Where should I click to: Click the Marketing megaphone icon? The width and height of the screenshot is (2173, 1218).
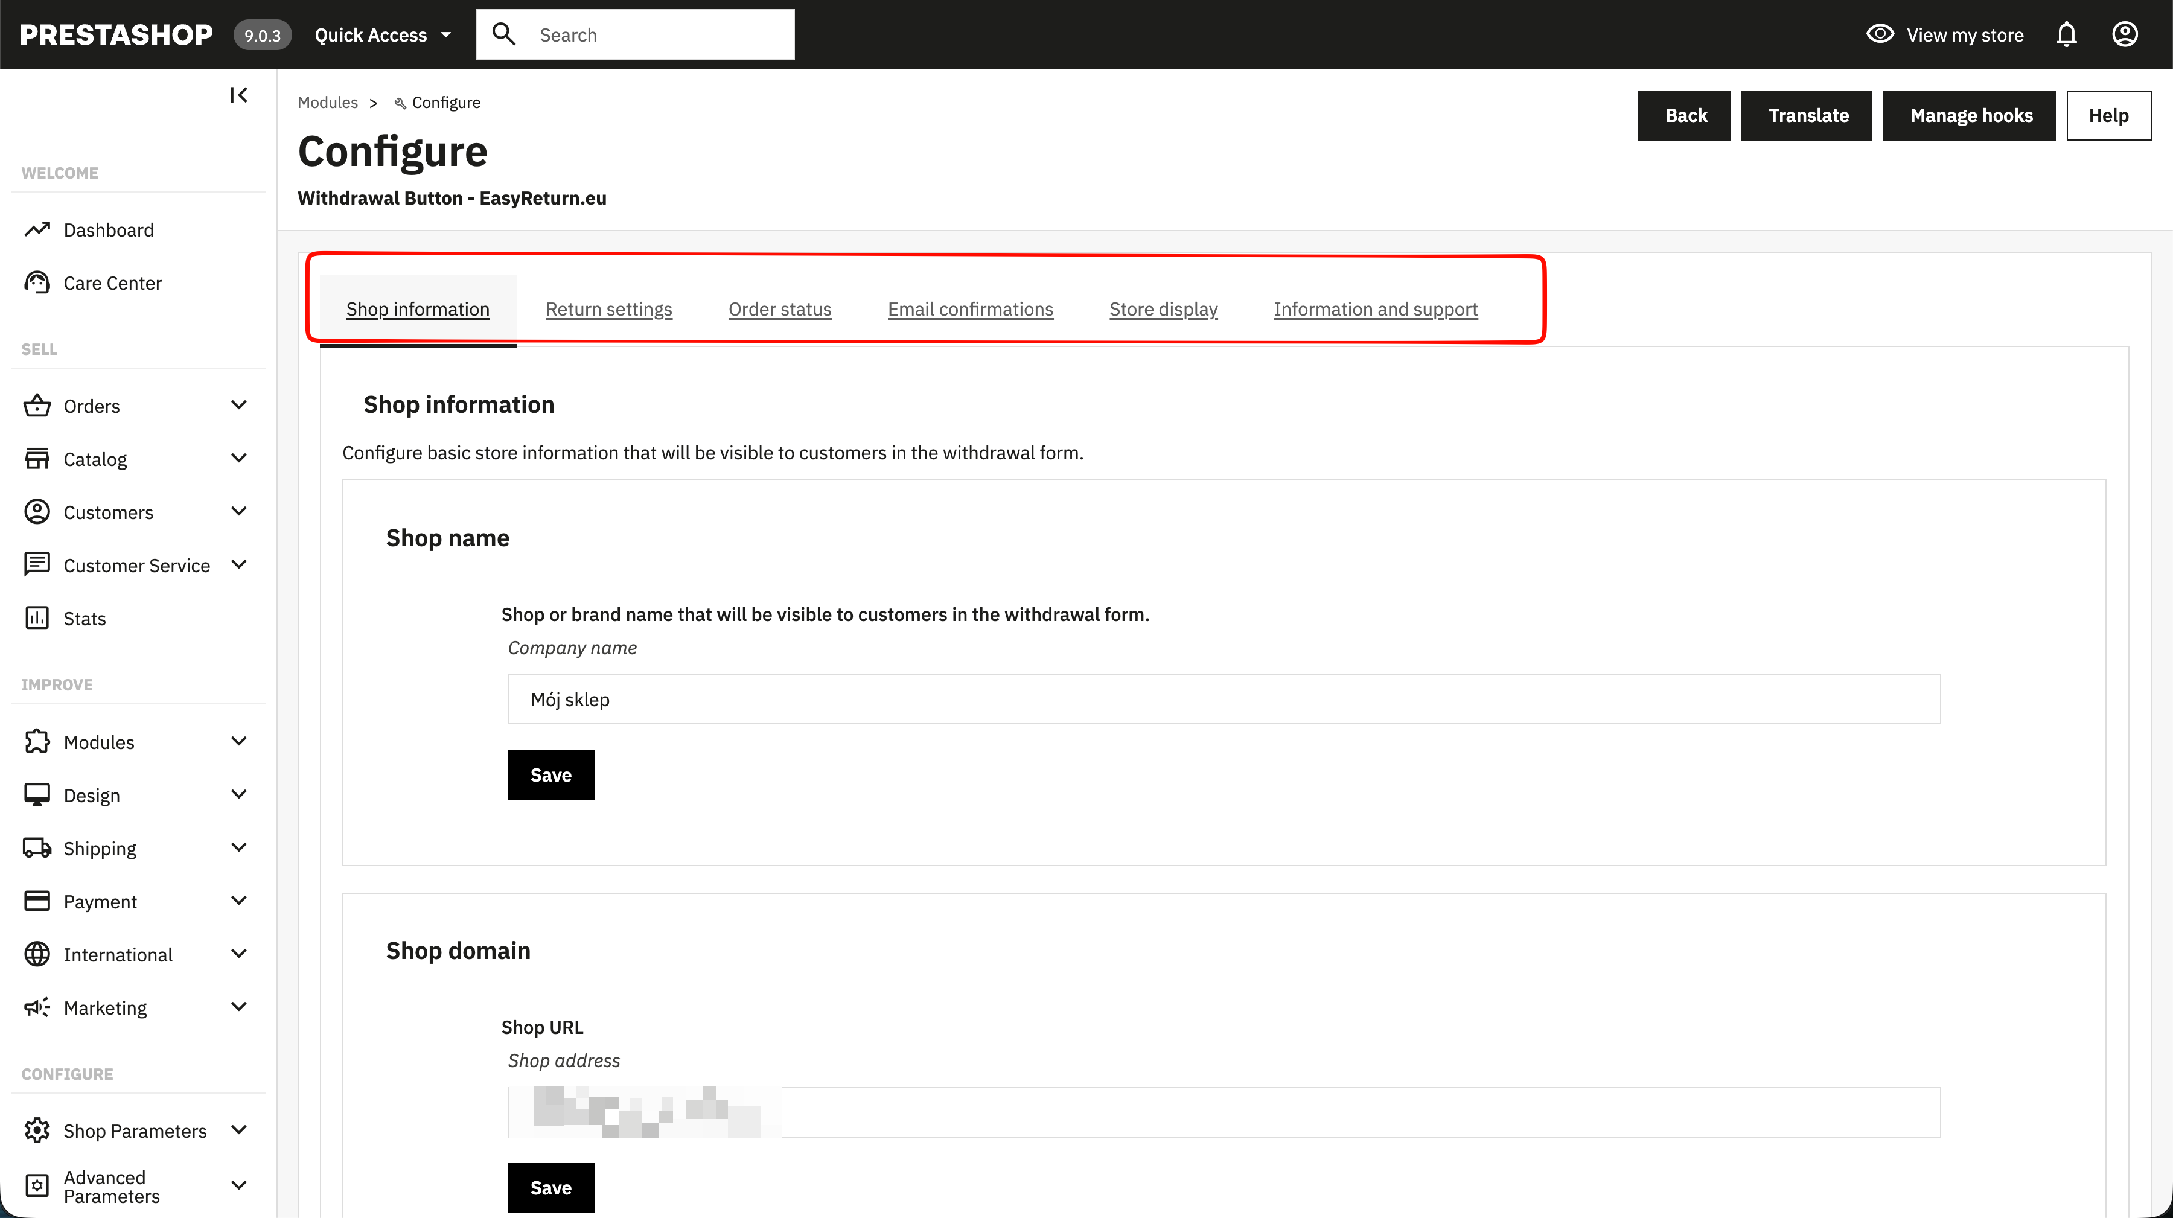(x=37, y=1007)
